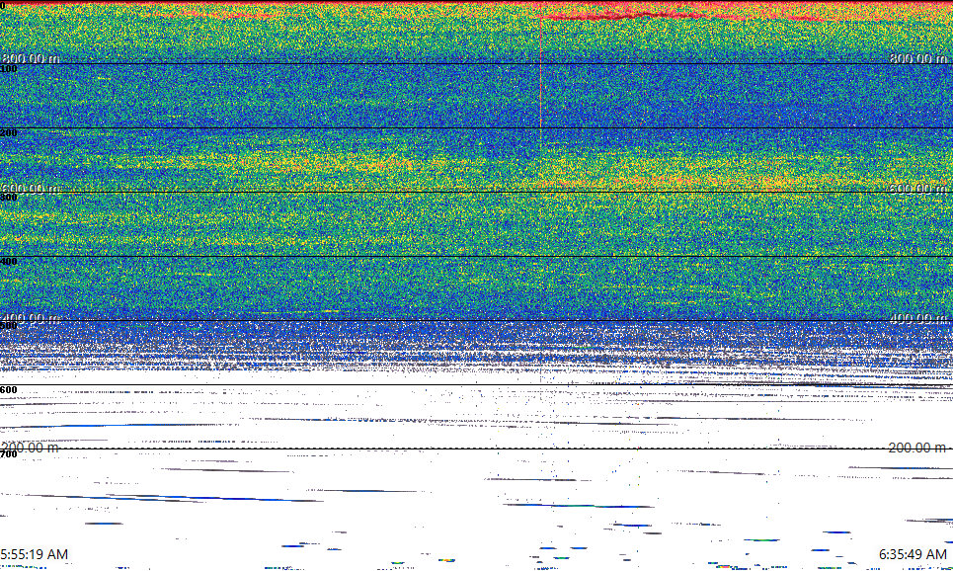Viewport: 953px width, 571px height.
Task: Click the 400.00 m label on left edge
Action: click(31, 318)
